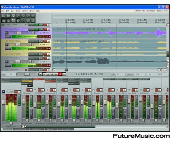Image resolution: width=170 pixels, height=142 pixels.
Task: Open the first FX slot on Scott Bass channel
Action: 109,79
